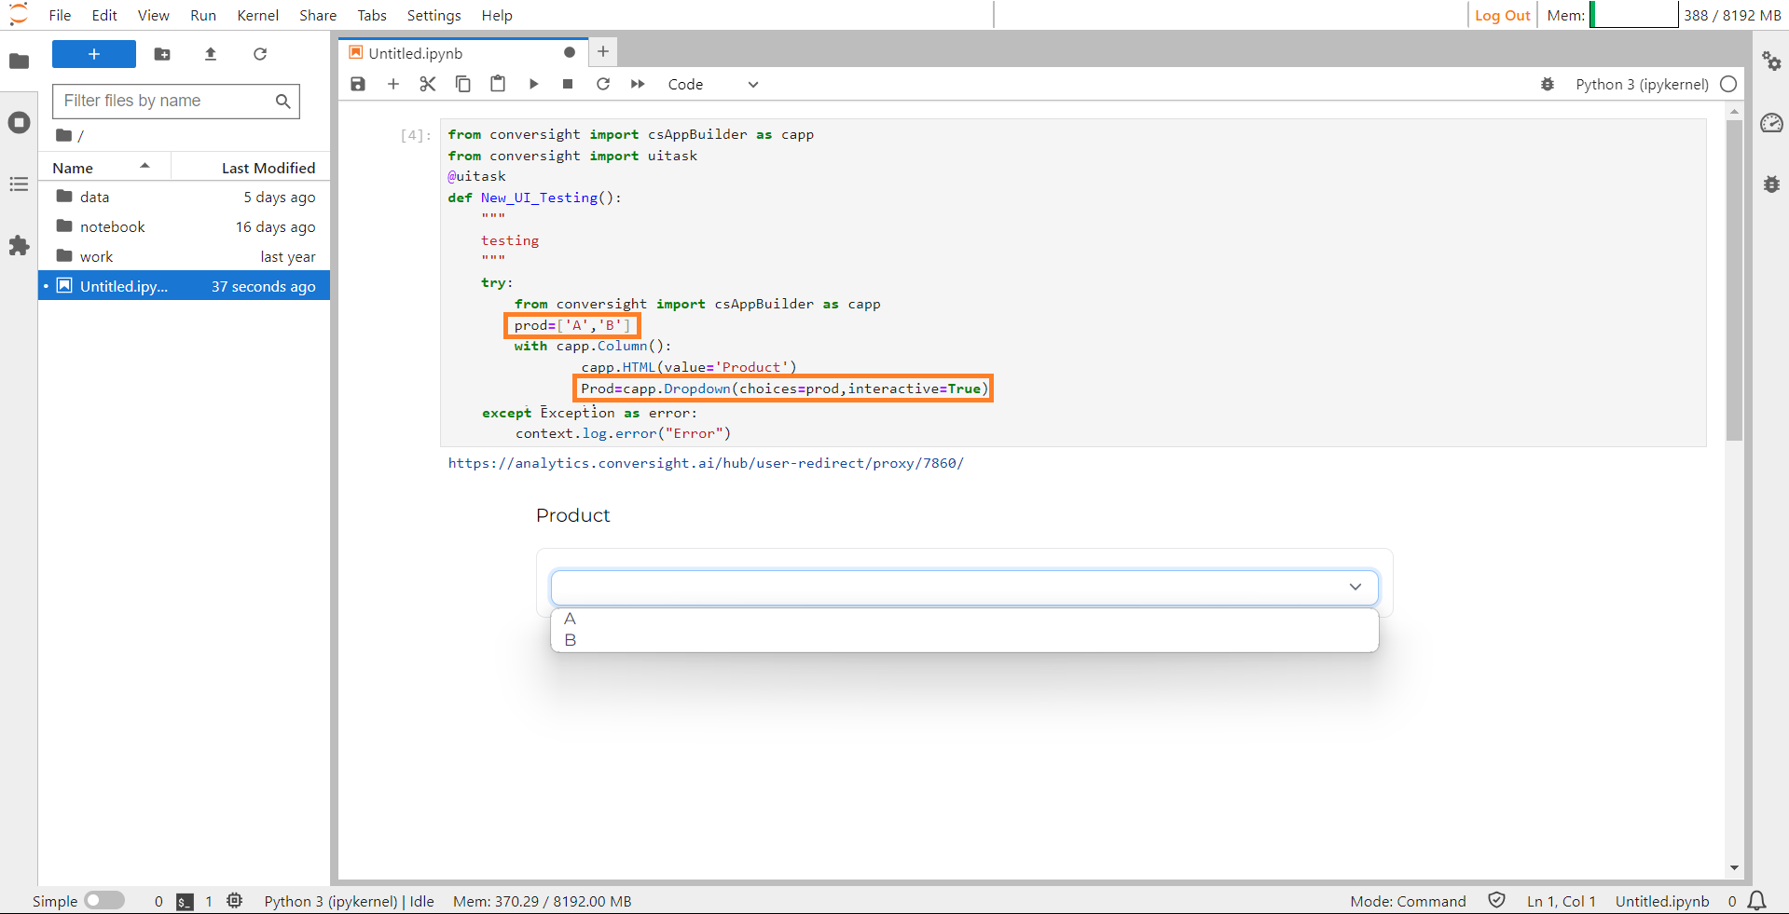Image resolution: width=1789 pixels, height=914 pixels.
Task: Toggle Simple interface mode switch
Action: point(104,901)
